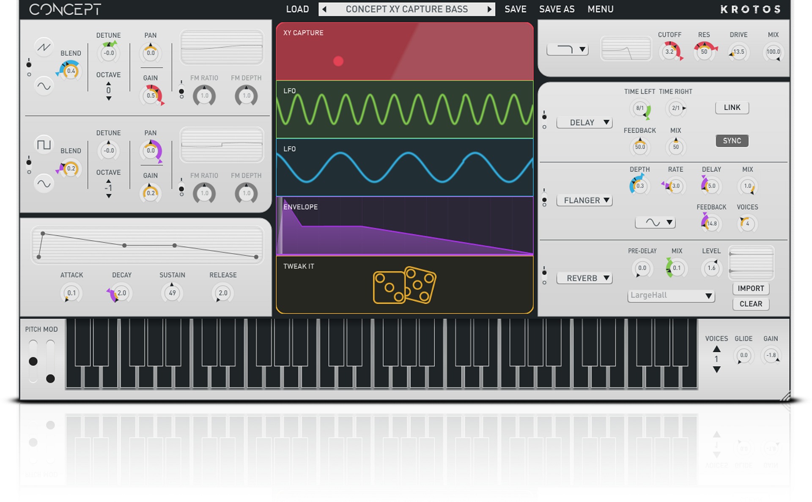Decrease oscillator one octave with down arrow

click(109, 99)
